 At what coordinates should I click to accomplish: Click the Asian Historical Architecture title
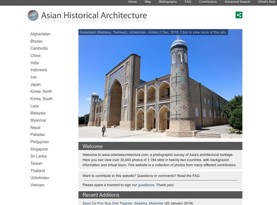[x=94, y=16]
